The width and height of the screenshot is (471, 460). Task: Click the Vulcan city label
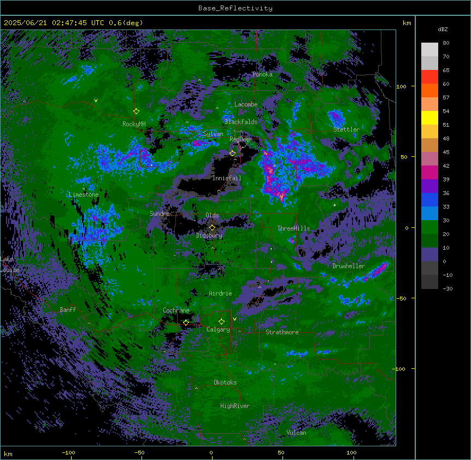click(296, 433)
